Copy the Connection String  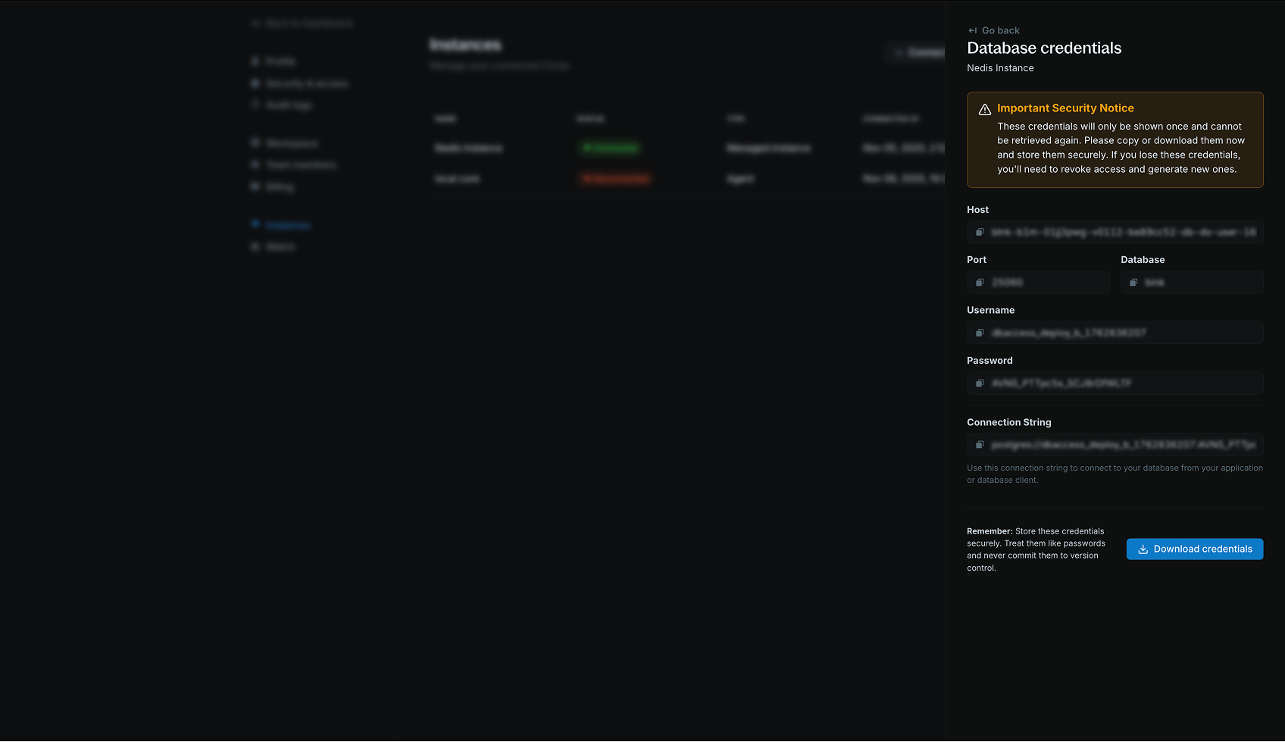click(980, 445)
